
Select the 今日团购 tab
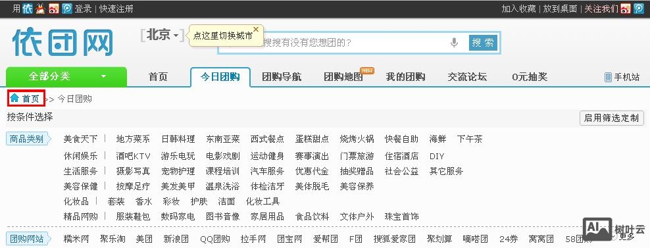[220, 77]
